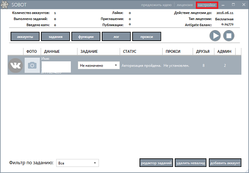Image resolution: width=249 pixels, height=173 pixels.
Task: Expand the Фильтр по заданию dropdown
Action: (x=77, y=163)
